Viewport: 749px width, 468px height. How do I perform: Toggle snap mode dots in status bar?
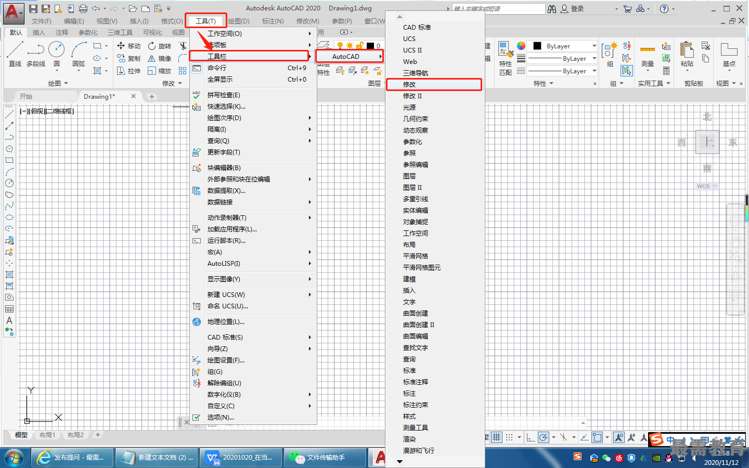point(509,437)
